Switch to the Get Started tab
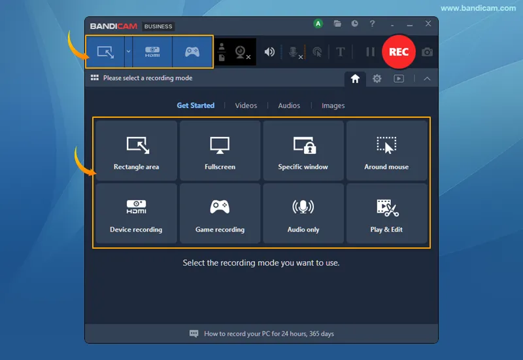This screenshot has width=523, height=360. [195, 105]
